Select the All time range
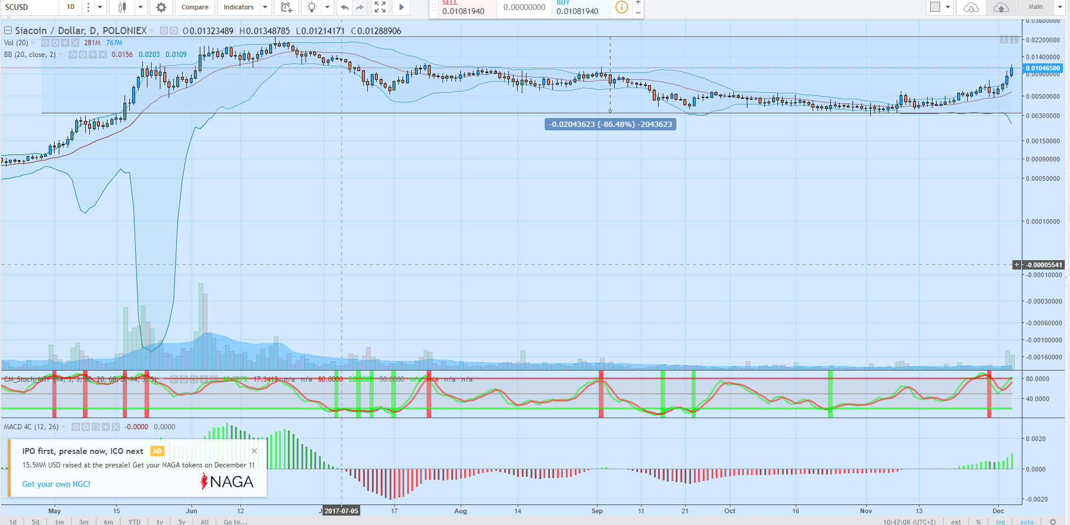 [204, 521]
